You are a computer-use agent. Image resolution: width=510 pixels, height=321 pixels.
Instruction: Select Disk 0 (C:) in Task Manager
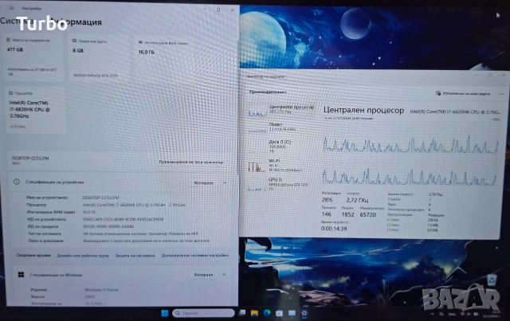click(281, 146)
